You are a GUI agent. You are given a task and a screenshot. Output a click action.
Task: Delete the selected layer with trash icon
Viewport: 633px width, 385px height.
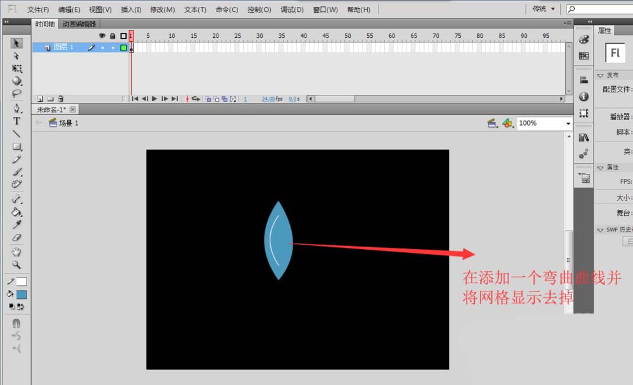coord(61,99)
